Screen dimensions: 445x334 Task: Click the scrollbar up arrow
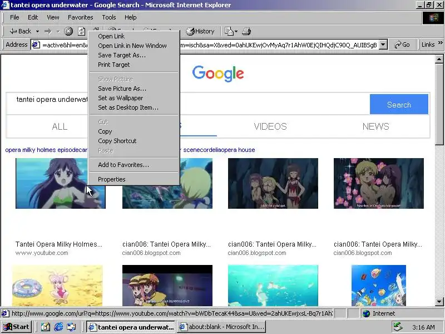tap(439, 59)
